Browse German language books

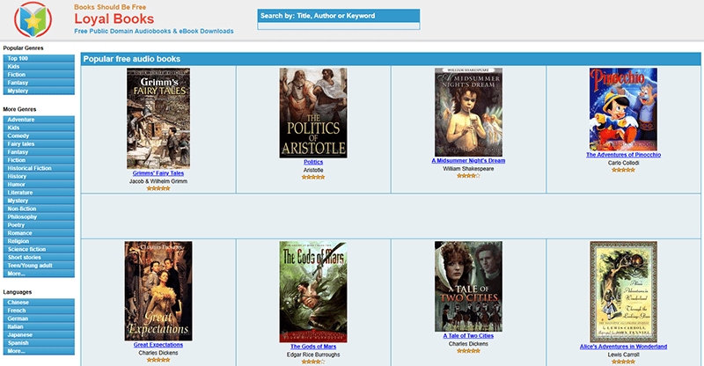click(39, 318)
